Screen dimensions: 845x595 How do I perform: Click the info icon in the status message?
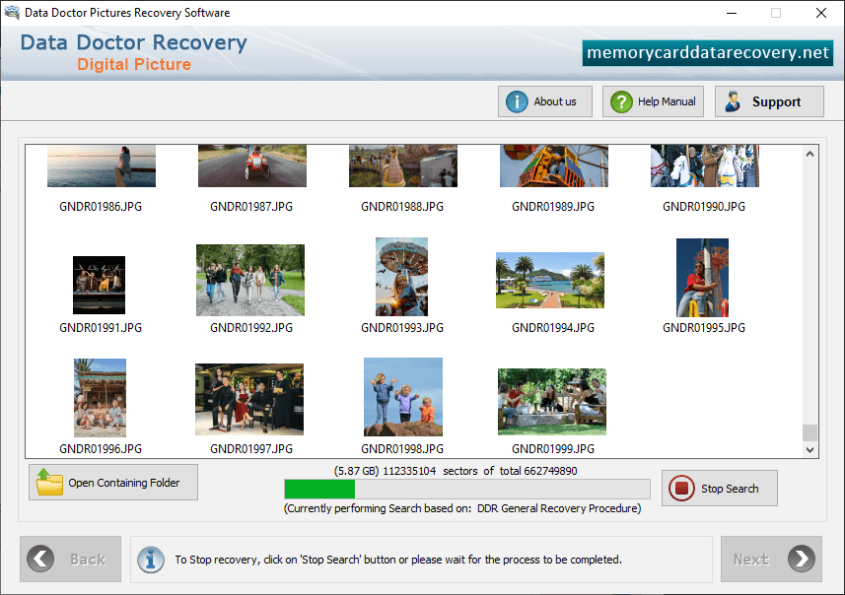(150, 560)
